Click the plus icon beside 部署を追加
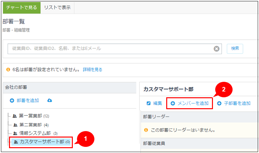The image size is (259, 153). coord(12,100)
